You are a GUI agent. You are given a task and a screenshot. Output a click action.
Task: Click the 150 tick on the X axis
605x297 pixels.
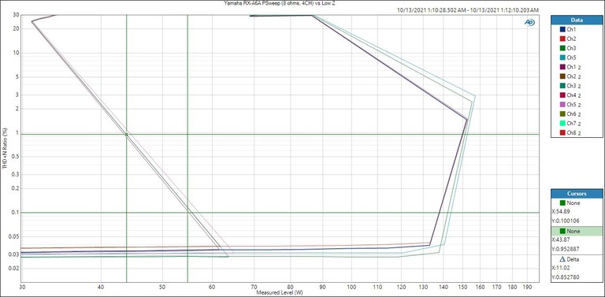click(x=462, y=287)
